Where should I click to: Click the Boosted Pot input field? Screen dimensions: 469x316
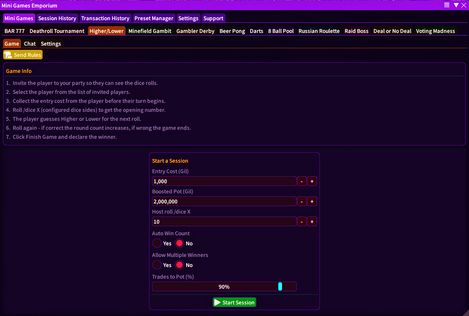[x=224, y=202]
